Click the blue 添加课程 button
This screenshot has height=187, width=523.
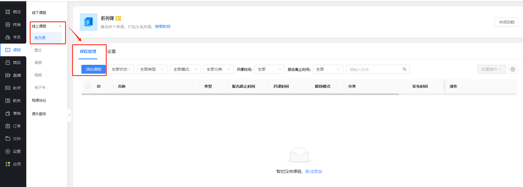point(94,69)
